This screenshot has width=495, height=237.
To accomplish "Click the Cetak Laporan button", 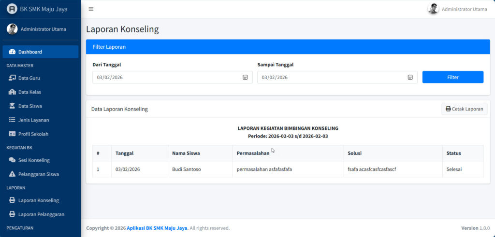I will click(464, 109).
